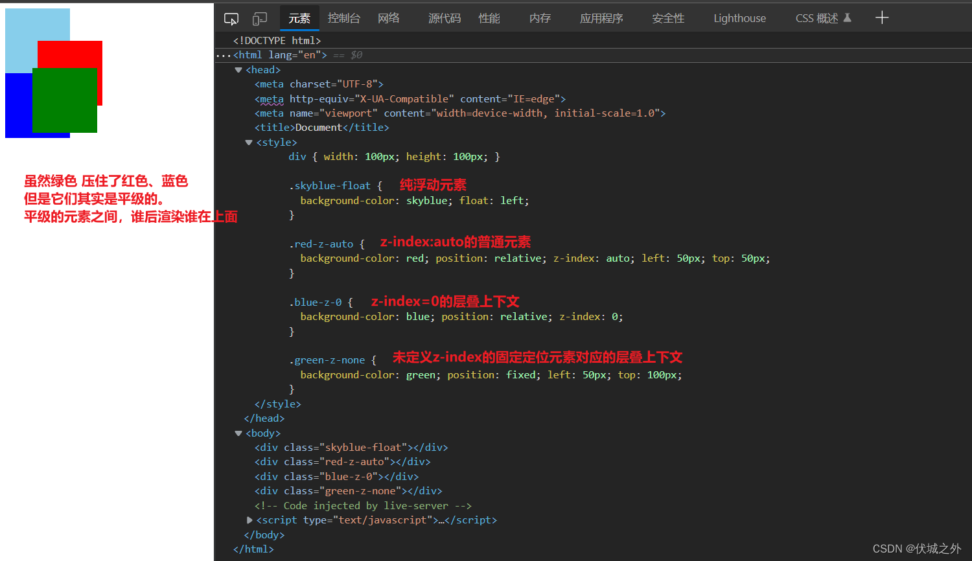972x561 pixels.
Task: Select the closing </style> tag line
Action: pyautogui.click(x=278, y=404)
